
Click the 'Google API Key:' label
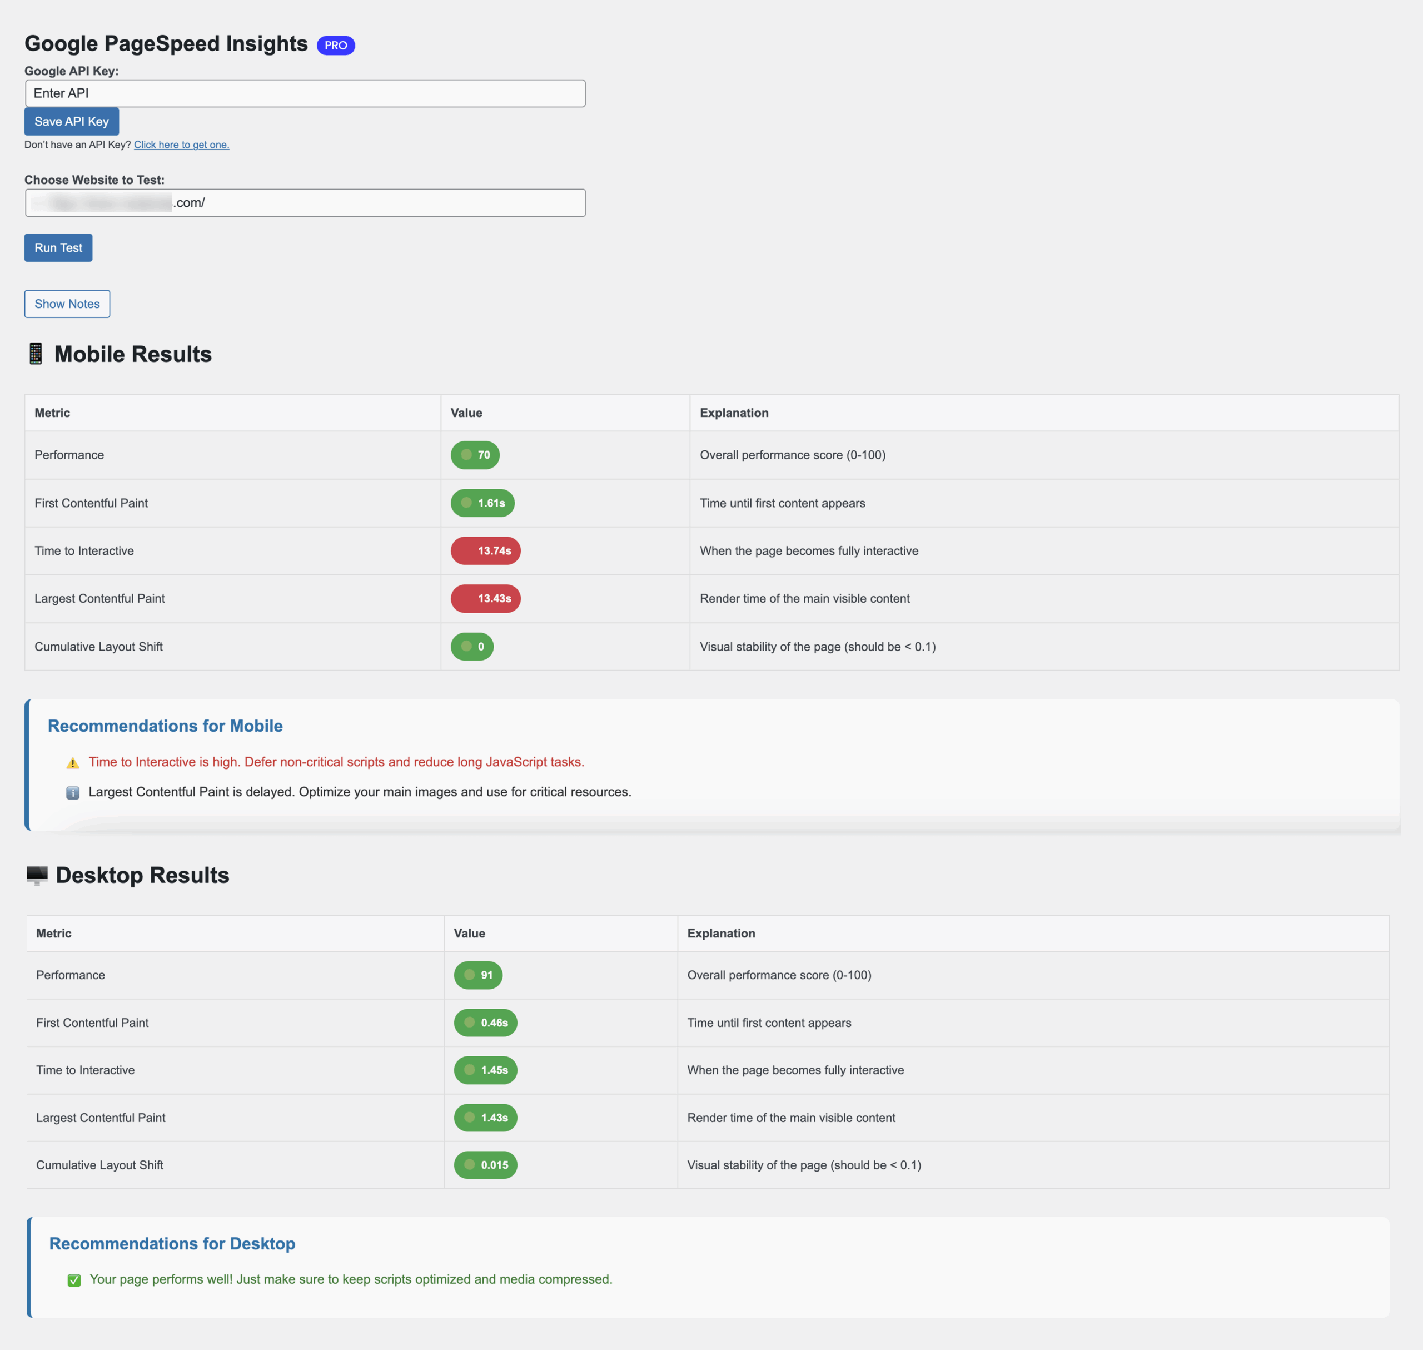click(x=71, y=71)
